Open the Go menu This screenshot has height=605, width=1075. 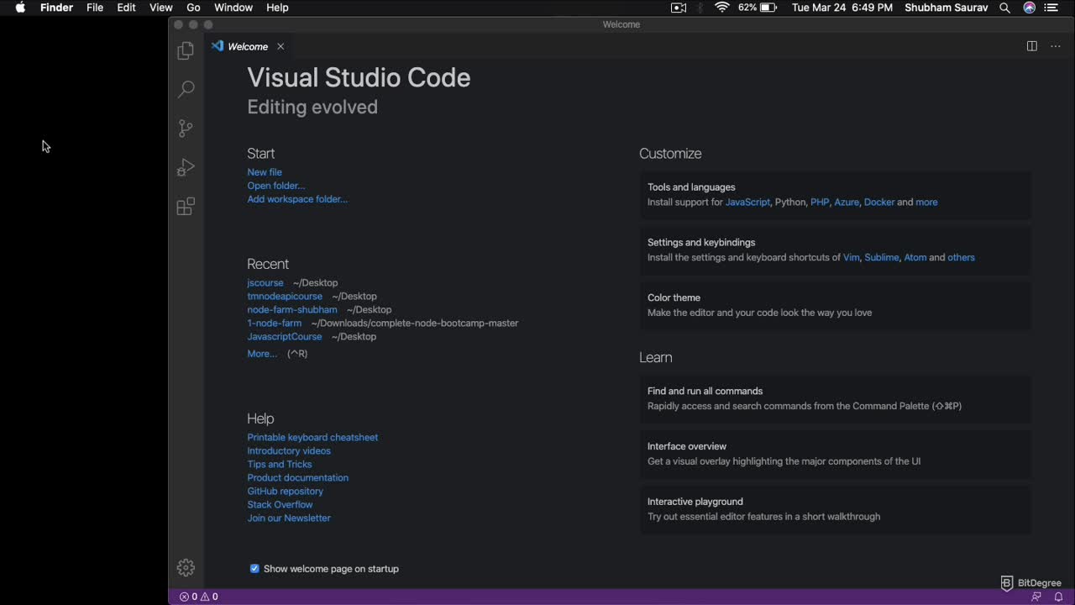click(193, 8)
